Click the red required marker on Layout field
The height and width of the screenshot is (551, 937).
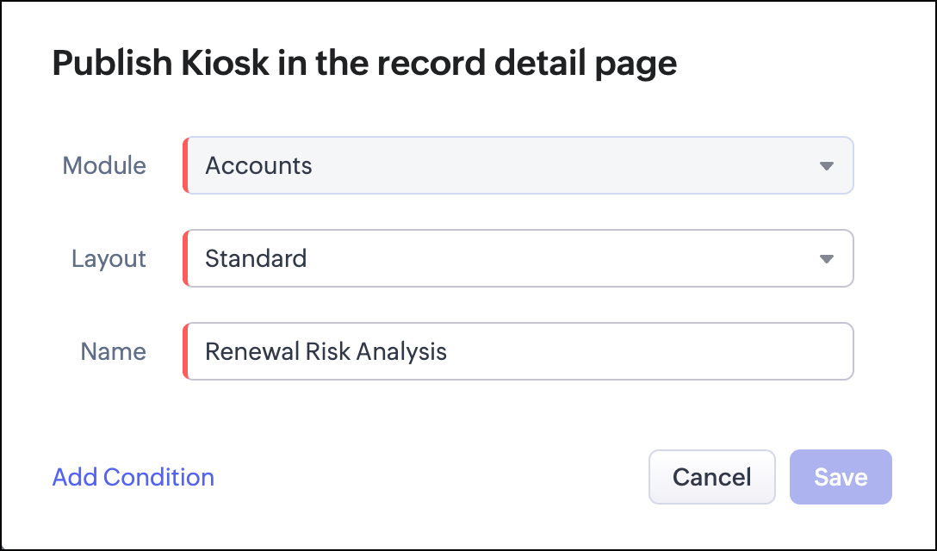click(x=185, y=258)
